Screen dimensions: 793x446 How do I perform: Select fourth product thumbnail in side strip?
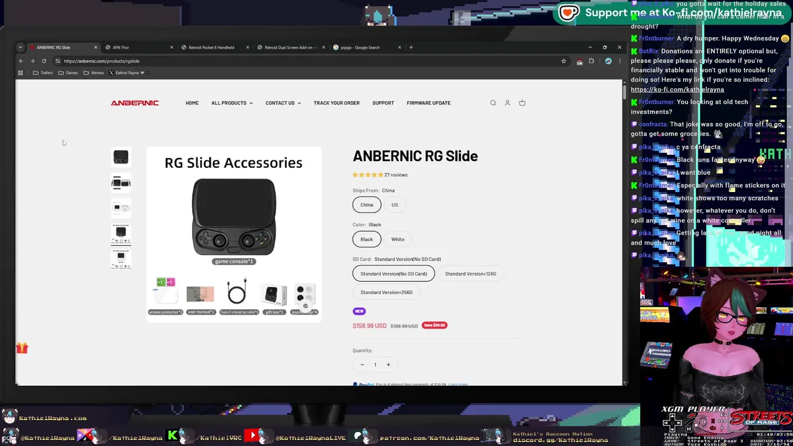click(121, 234)
